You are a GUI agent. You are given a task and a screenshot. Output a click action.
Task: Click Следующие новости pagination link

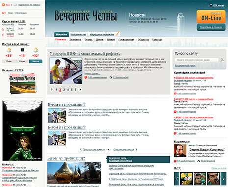pos(124,149)
